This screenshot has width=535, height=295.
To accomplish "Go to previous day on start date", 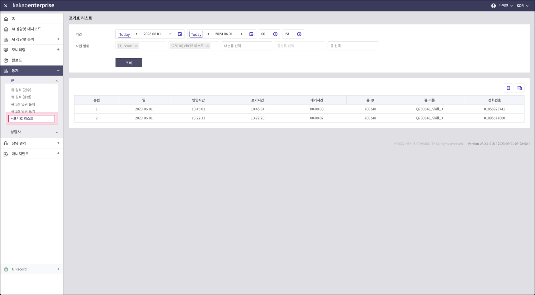I will [x=137, y=34].
